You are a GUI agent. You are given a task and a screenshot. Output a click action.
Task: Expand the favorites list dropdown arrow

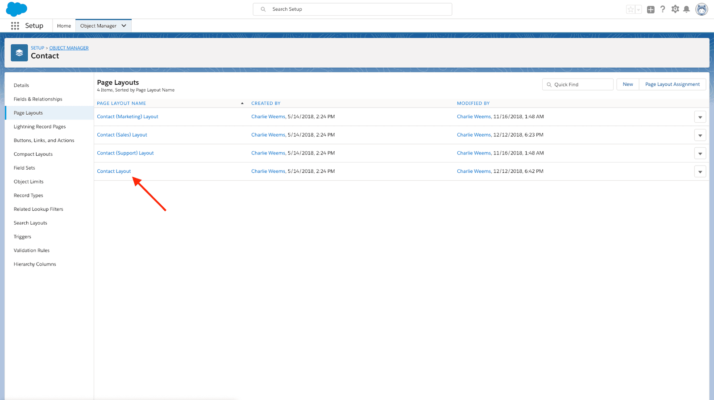[639, 9]
